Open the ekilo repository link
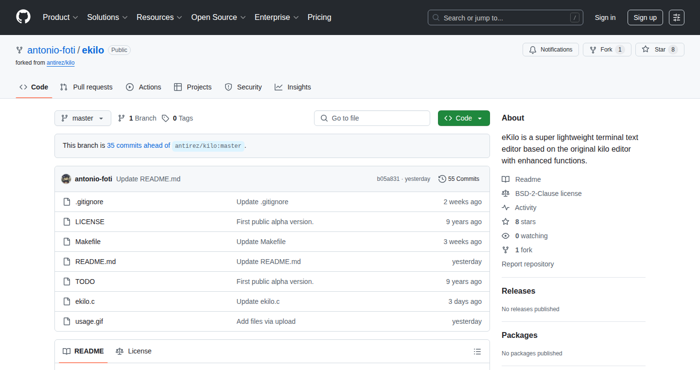Image resolution: width=700 pixels, height=370 pixels. 93,50
